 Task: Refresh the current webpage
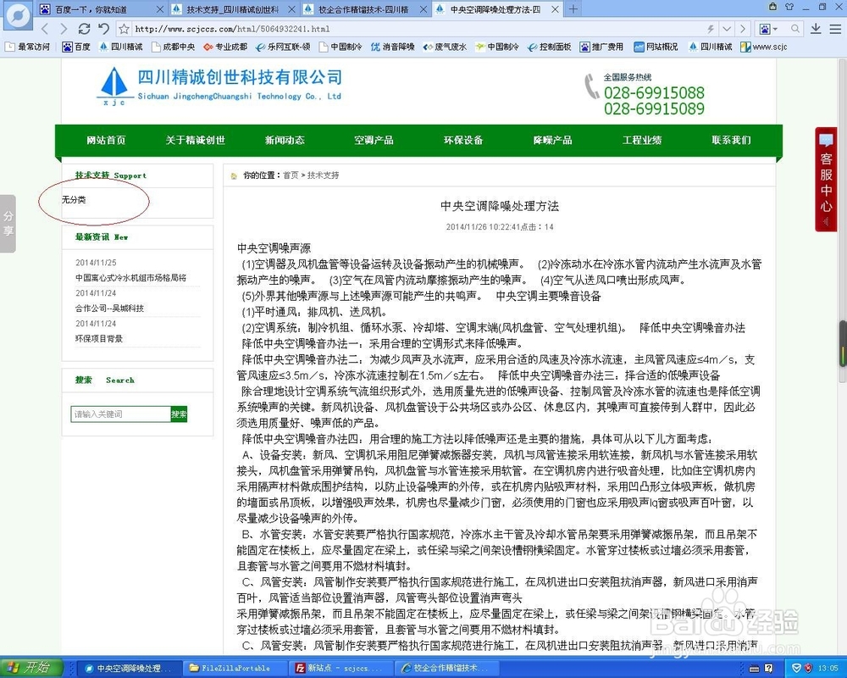pyautogui.click(x=83, y=29)
